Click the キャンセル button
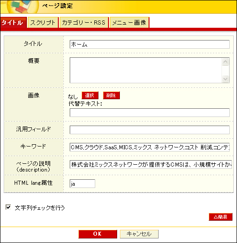Screen dimensions: 237x243 139,234
